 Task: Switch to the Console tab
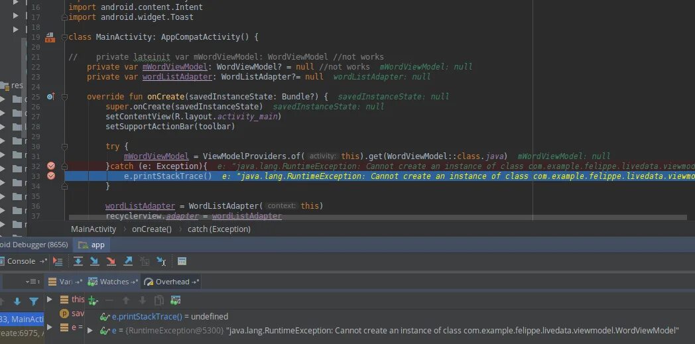(x=23, y=261)
